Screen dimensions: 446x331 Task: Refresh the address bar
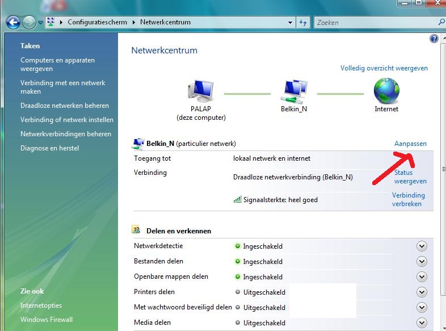303,23
